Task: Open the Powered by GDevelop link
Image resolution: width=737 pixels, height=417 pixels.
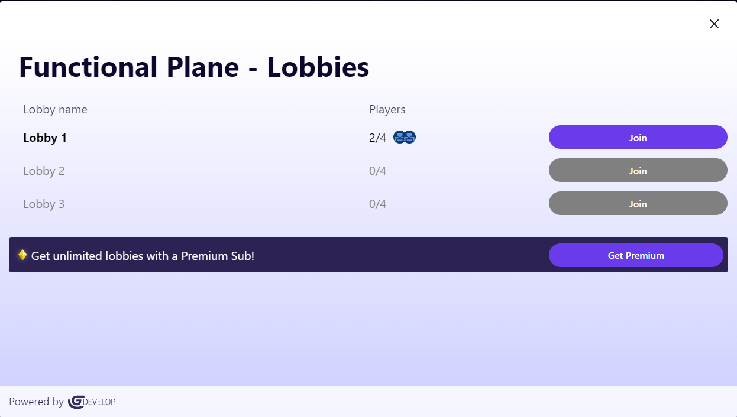Action: tap(62, 402)
